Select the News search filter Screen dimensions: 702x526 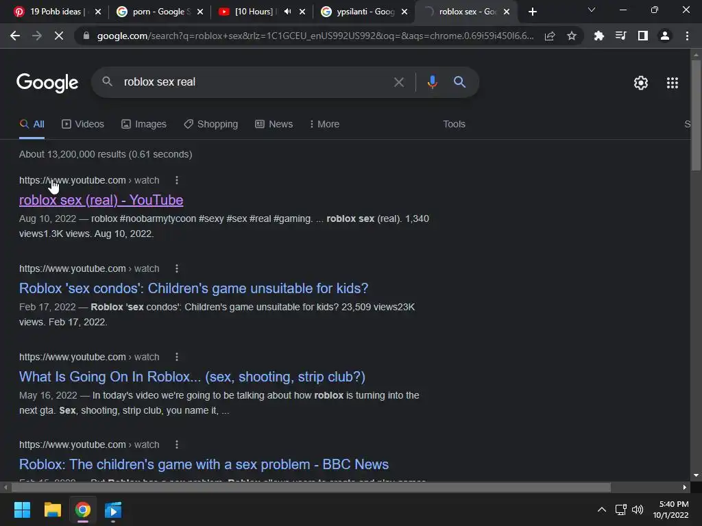click(274, 125)
